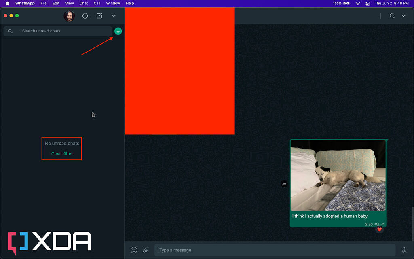
Task: Open the emoji picker
Action: point(133,250)
